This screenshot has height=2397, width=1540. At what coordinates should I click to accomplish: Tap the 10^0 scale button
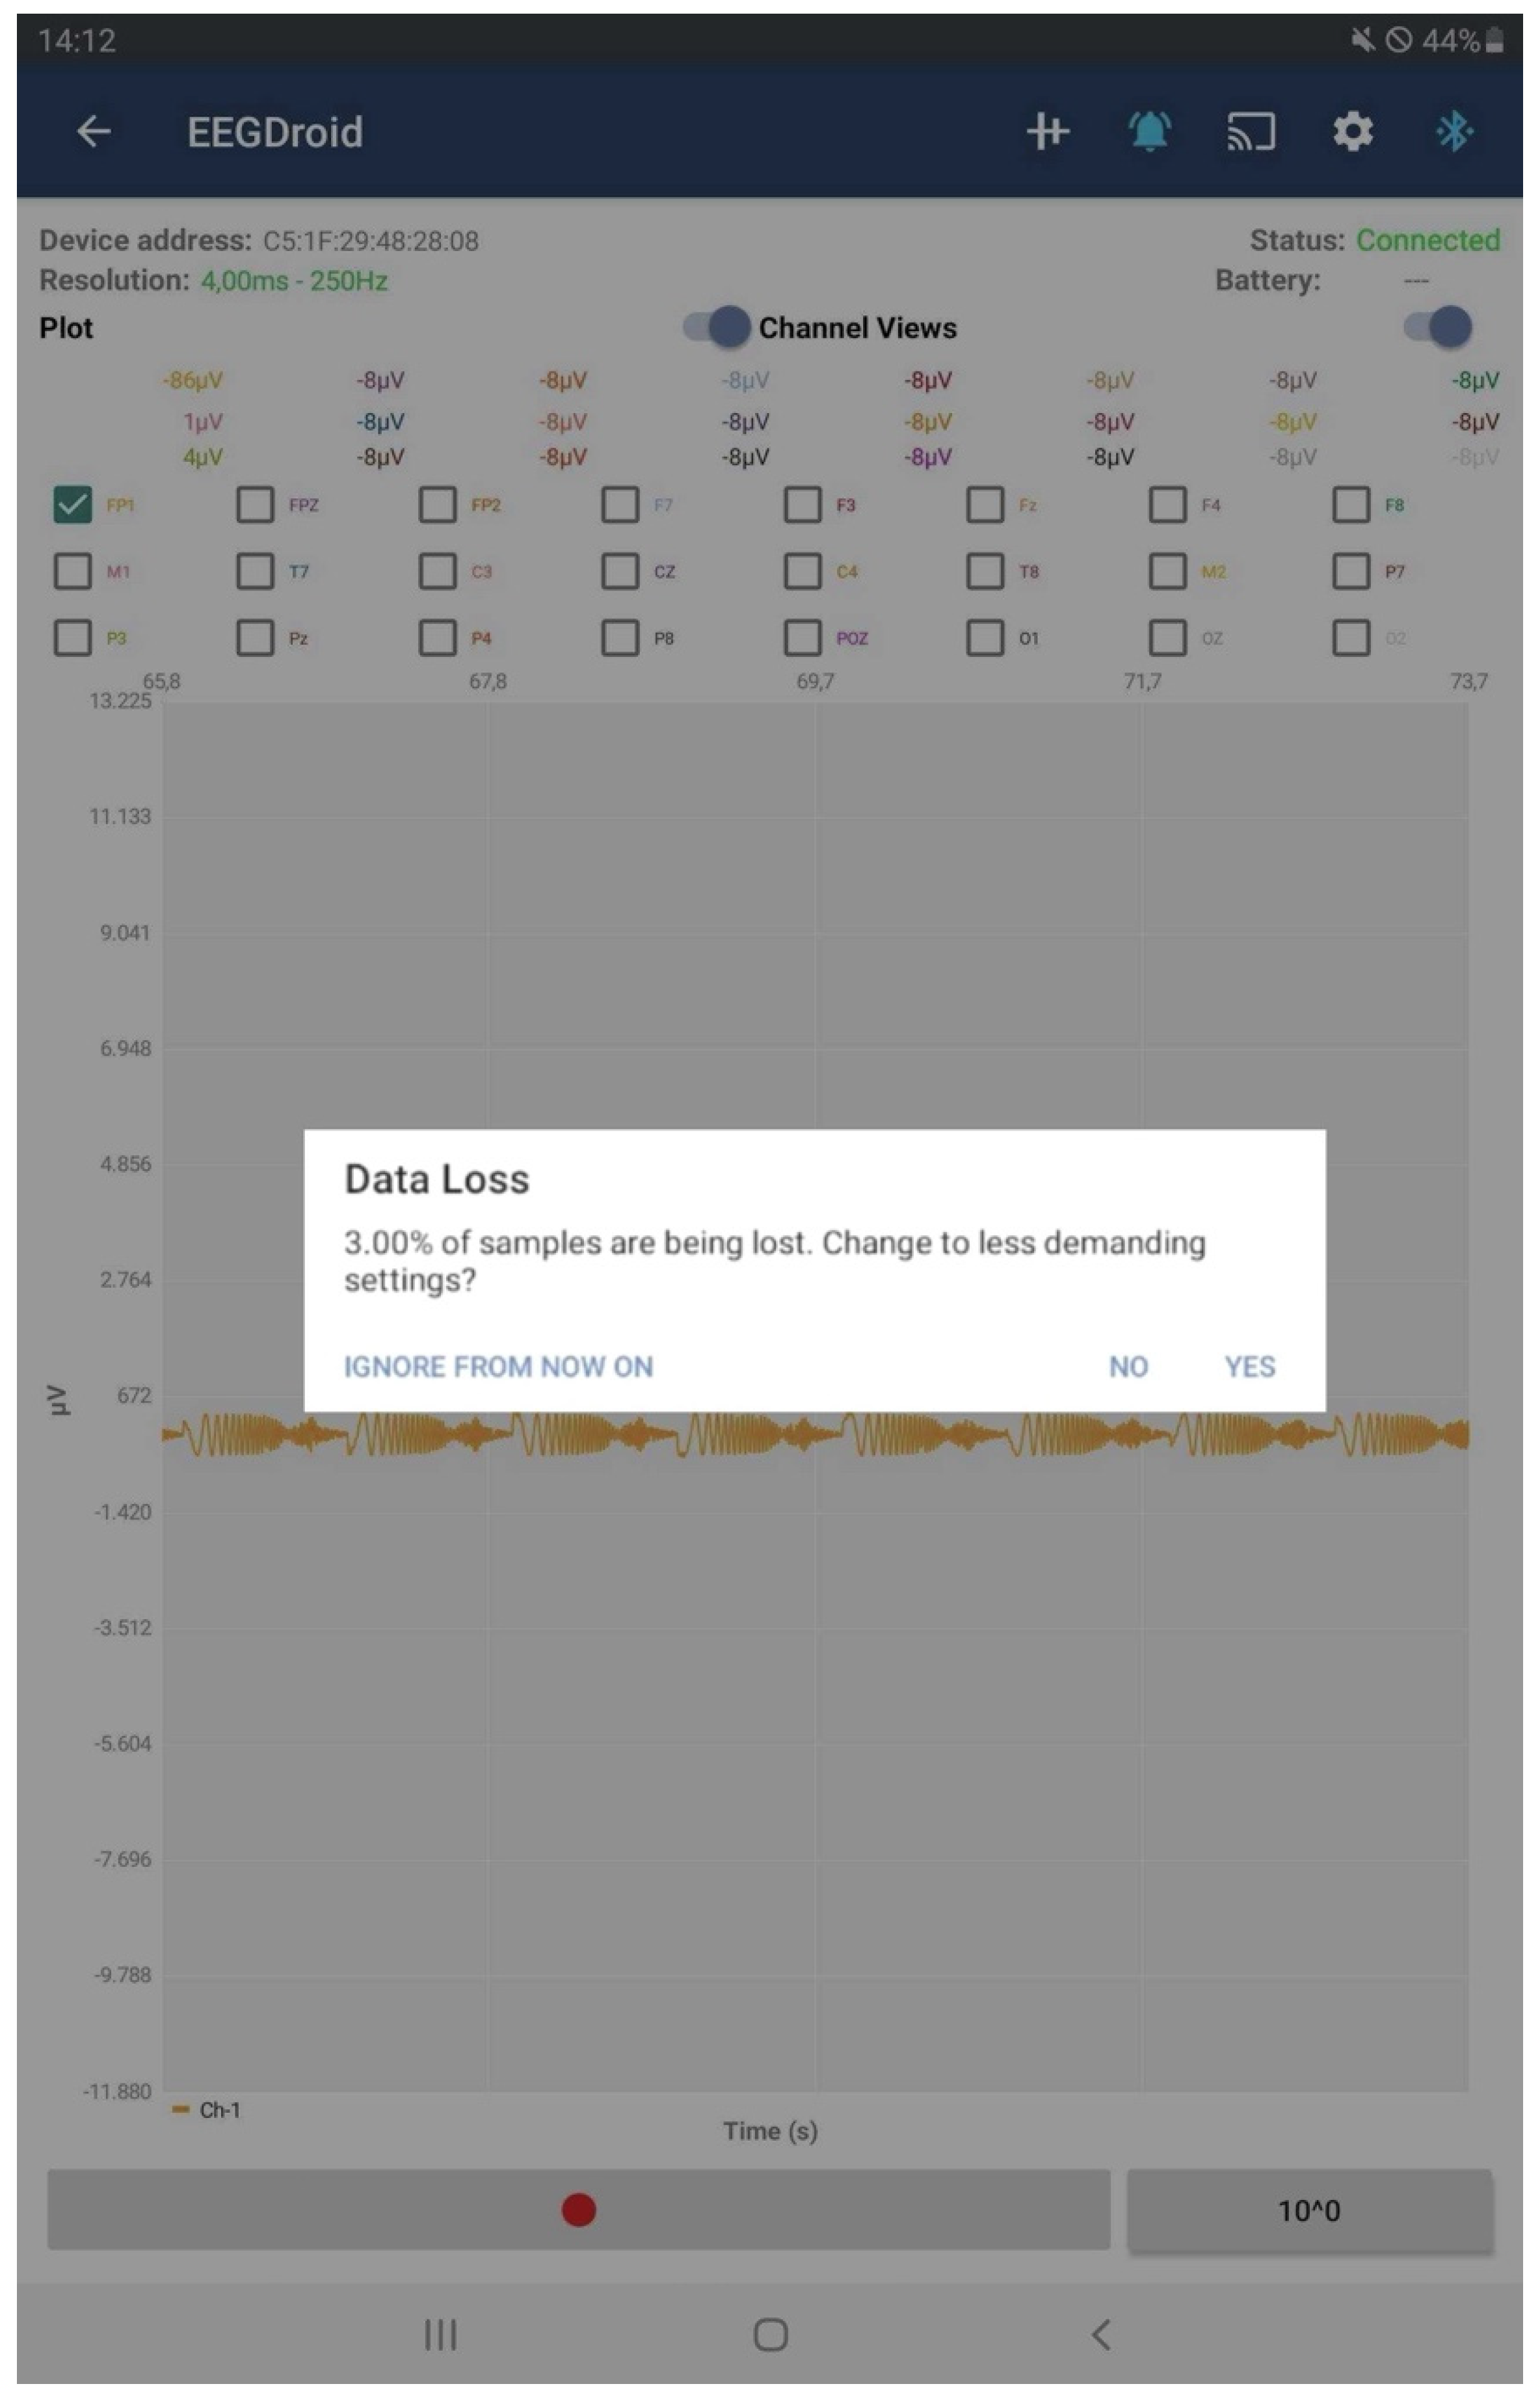click(x=1308, y=2211)
